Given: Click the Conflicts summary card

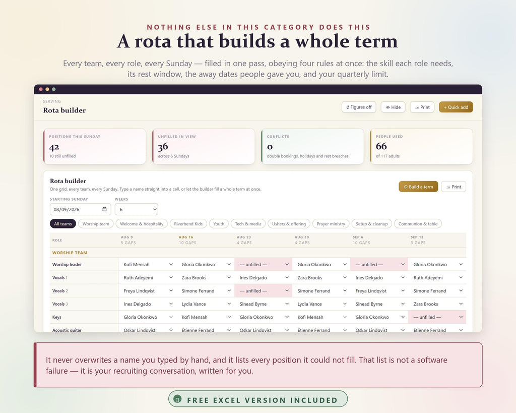Looking at the screenshot, I should pyautogui.click(x=312, y=146).
